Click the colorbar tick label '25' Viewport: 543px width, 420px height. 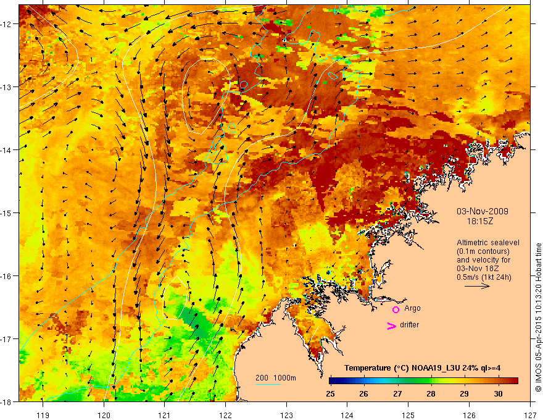tap(330, 393)
